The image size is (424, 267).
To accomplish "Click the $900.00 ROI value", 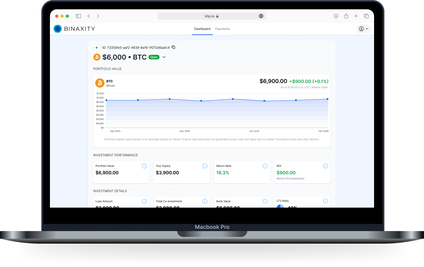I will [x=286, y=173].
